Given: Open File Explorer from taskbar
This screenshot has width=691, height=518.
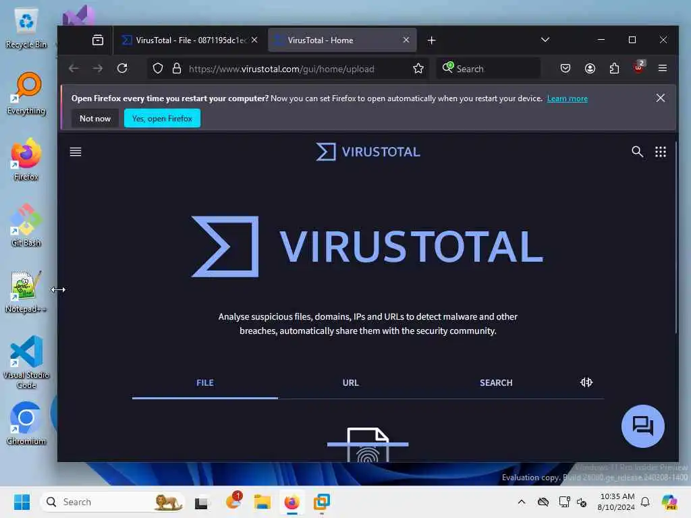Looking at the screenshot, I should [x=262, y=502].
